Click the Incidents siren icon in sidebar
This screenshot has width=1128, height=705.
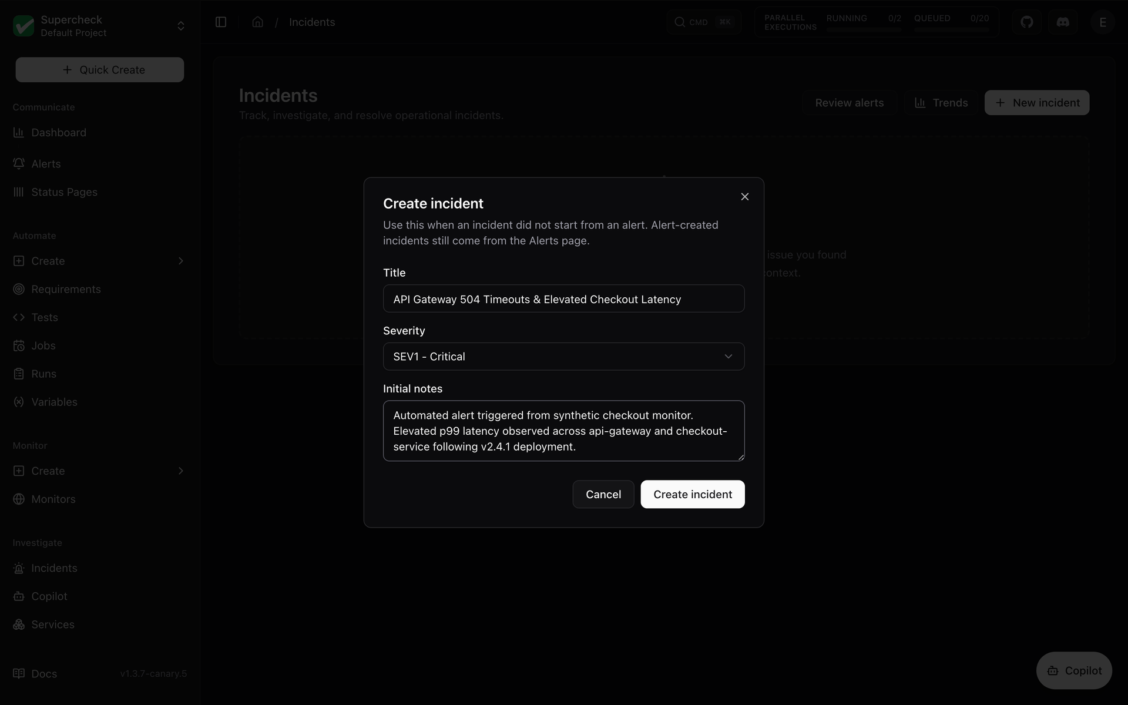click(19, 568)
